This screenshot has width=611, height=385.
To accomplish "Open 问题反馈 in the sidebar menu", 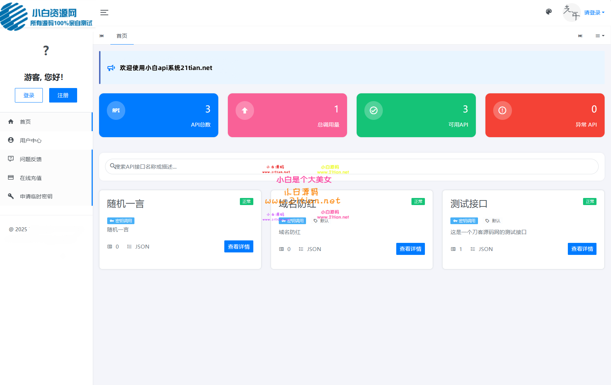I will click(x=30, y=159).
